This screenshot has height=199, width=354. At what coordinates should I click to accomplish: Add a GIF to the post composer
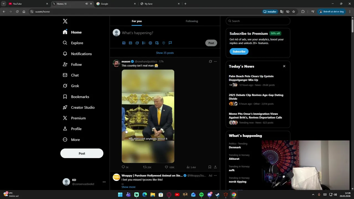coord(131,43)
